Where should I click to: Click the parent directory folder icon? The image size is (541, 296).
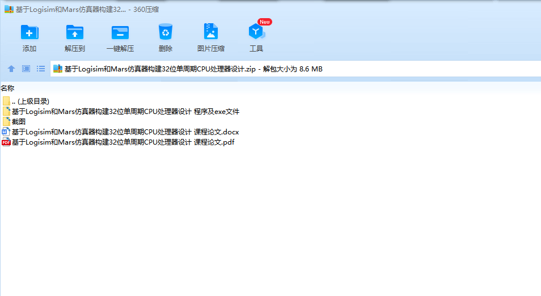[6, 101]
